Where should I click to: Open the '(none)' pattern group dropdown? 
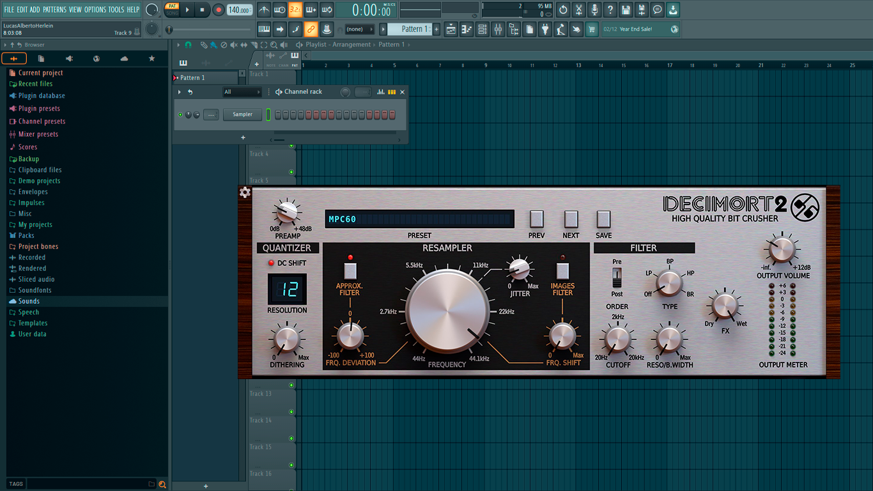click(x=360, y=29)
